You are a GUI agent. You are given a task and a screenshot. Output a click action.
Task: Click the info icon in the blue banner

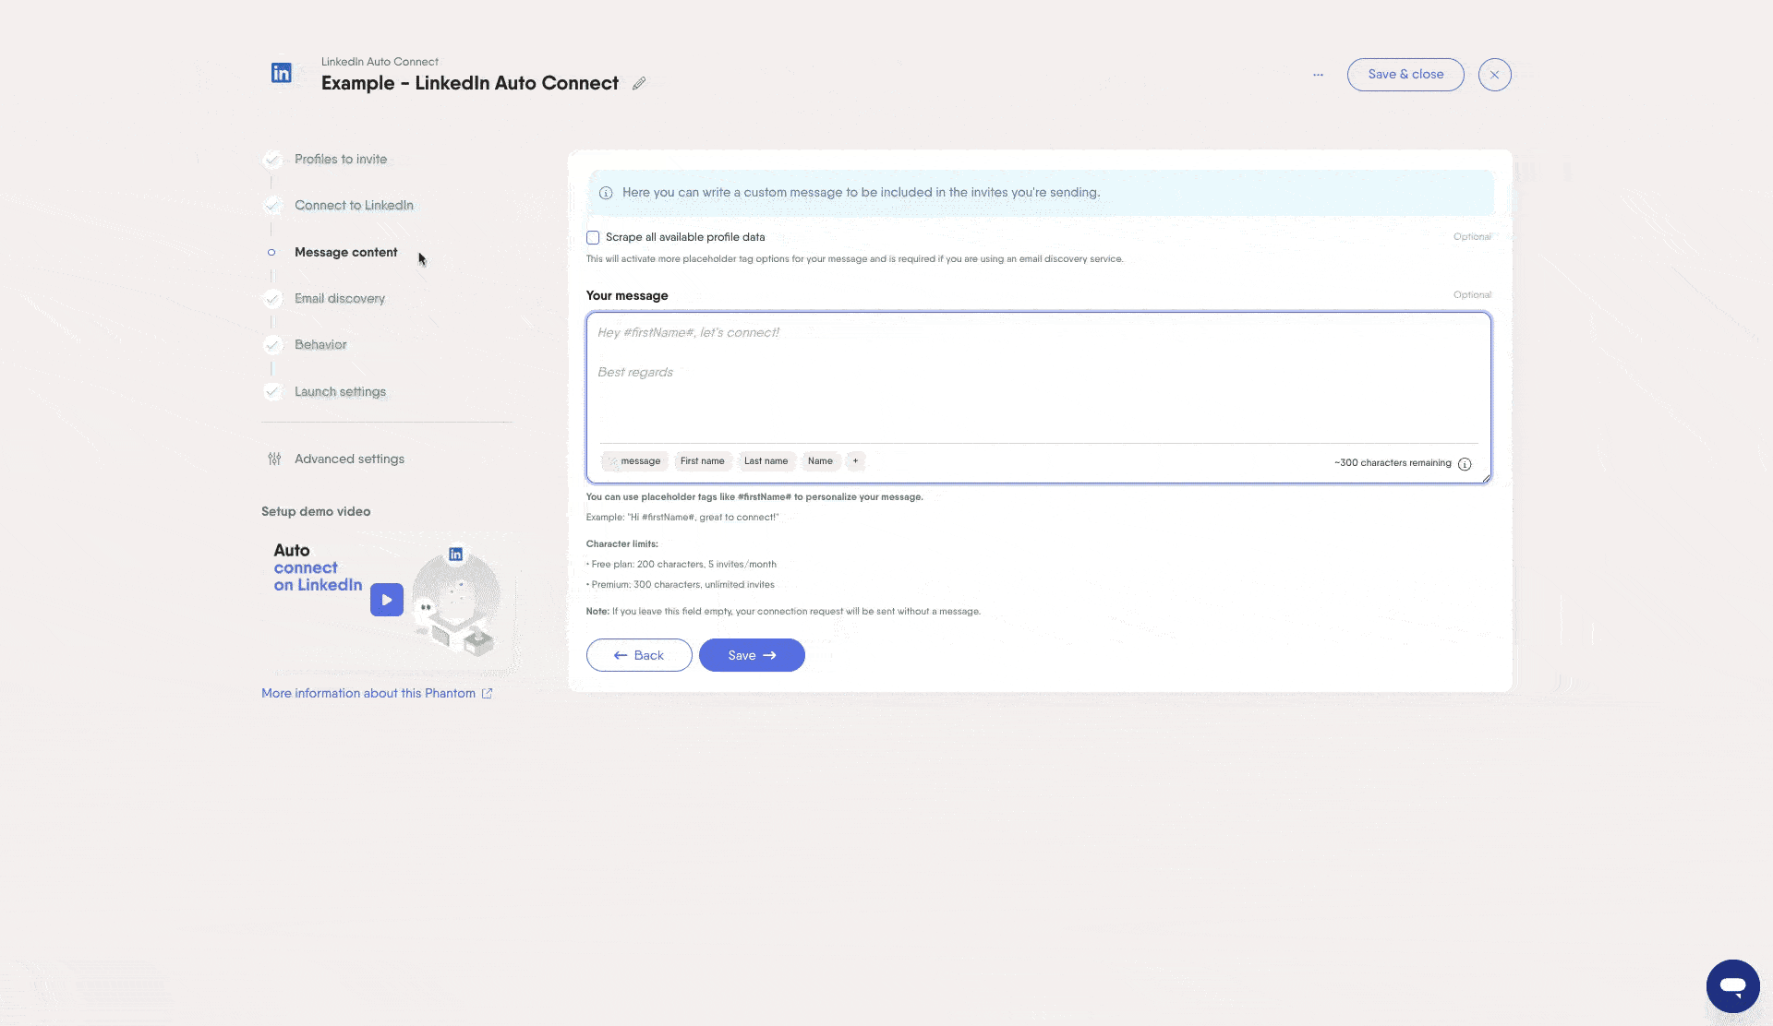[x=606, y=193]
